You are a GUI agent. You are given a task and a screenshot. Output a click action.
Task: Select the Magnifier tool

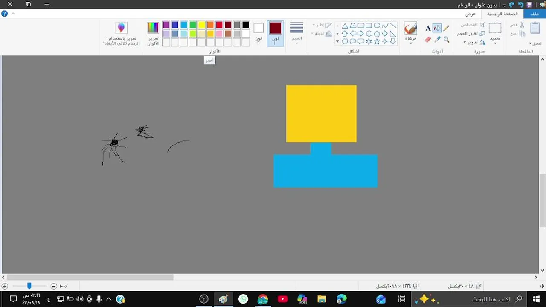click(x=446, y=40)
